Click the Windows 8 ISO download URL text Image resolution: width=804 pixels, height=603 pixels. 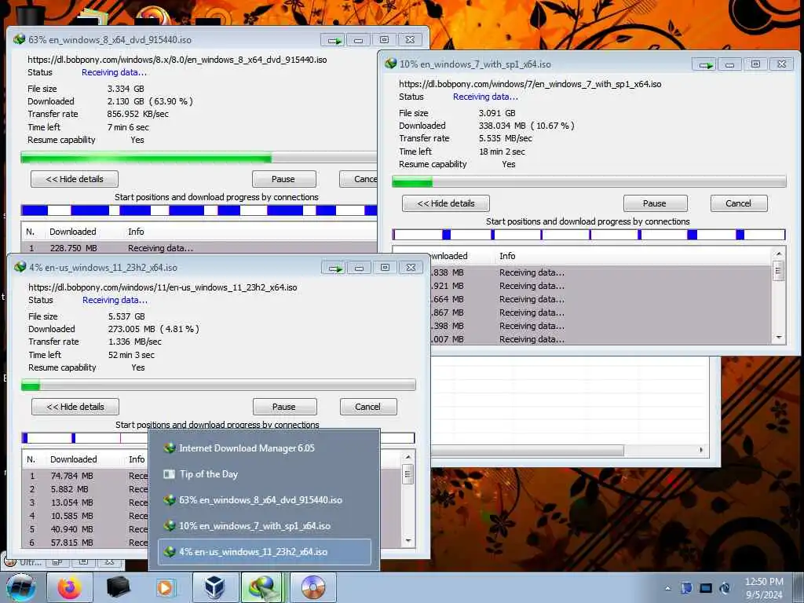pos(177,60)
